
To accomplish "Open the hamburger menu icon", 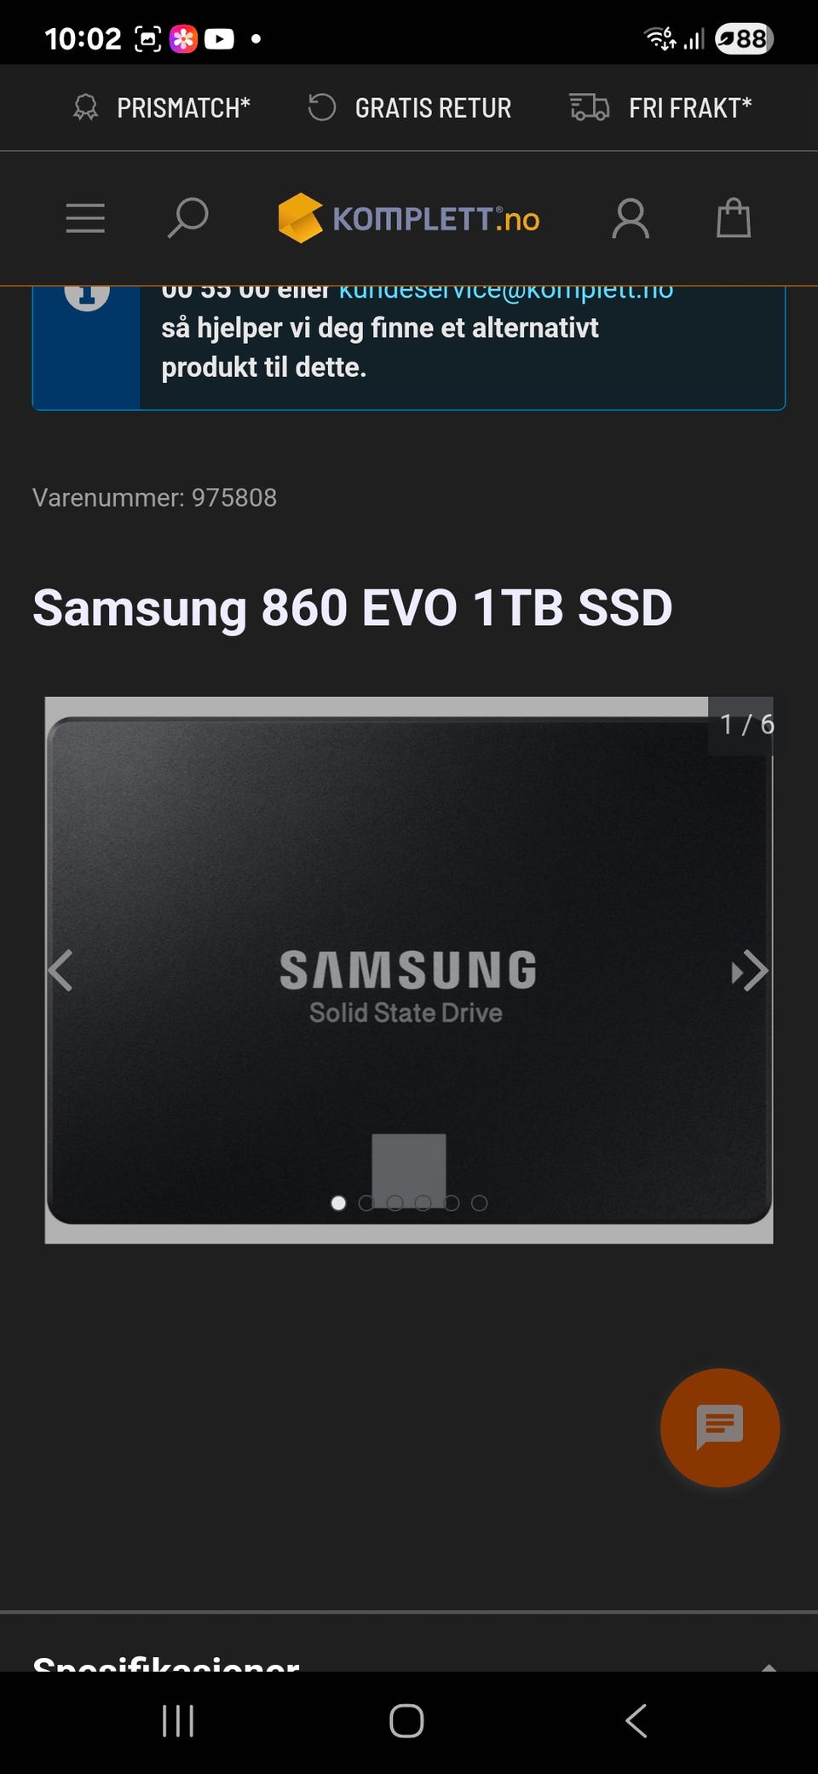I will 85,218.
